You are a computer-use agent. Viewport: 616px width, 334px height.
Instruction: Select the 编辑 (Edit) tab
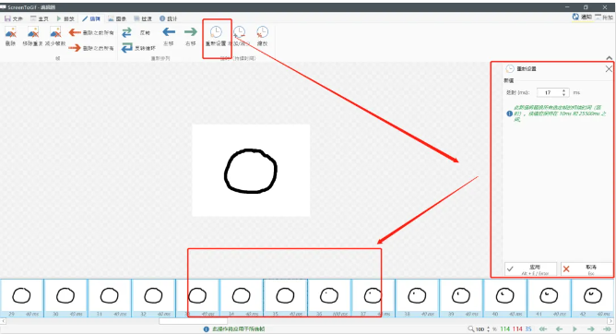point(91,18)
